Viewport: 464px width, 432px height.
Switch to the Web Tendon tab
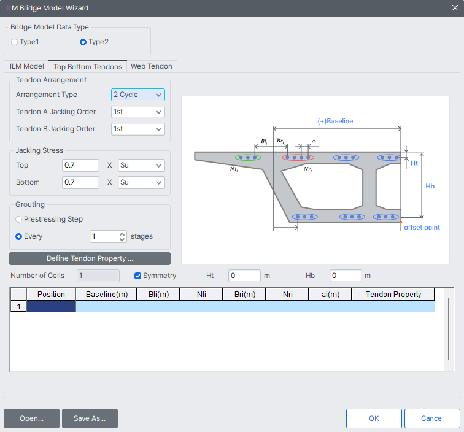pyautogui.click(x=152, y=66)
